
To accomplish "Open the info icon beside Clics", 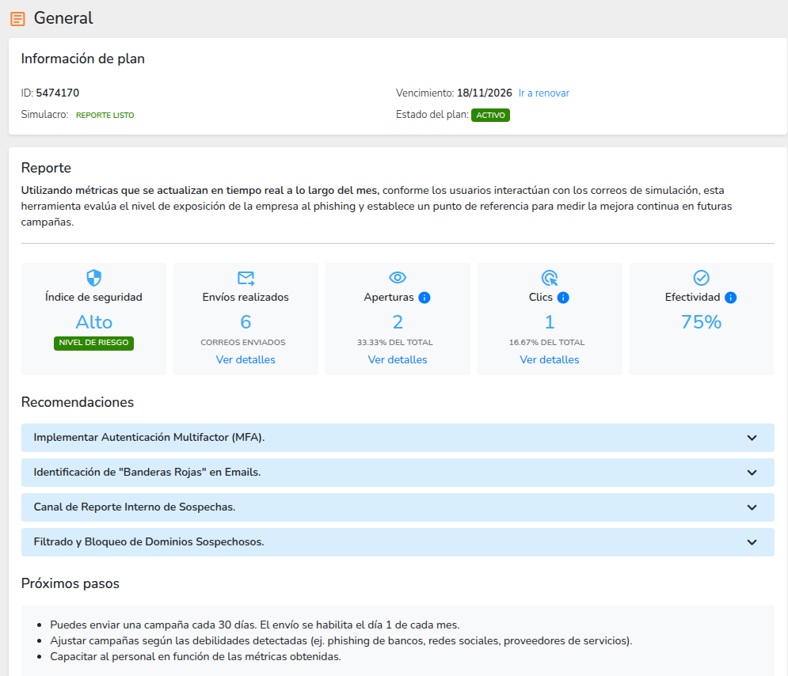I will point(563,298).
